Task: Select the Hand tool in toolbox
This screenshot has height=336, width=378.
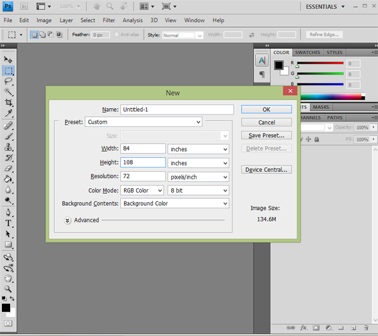Action: tap(8, 279)
